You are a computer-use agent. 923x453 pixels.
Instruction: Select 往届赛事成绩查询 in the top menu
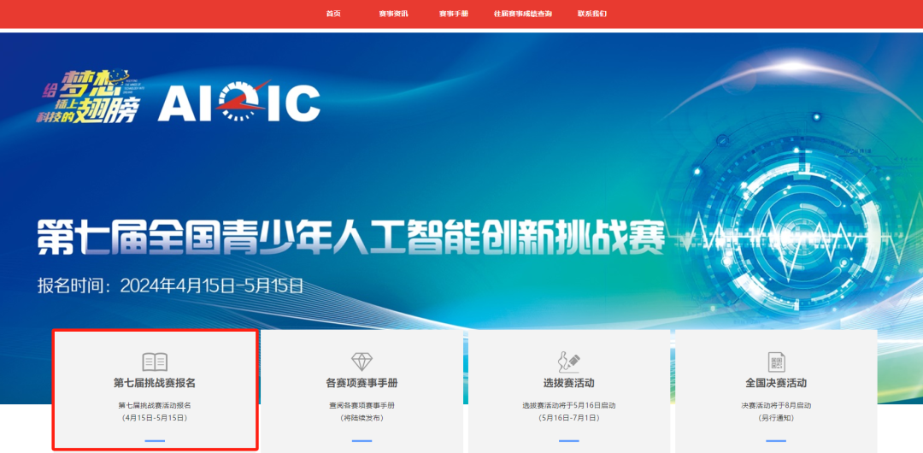point(523,14)
